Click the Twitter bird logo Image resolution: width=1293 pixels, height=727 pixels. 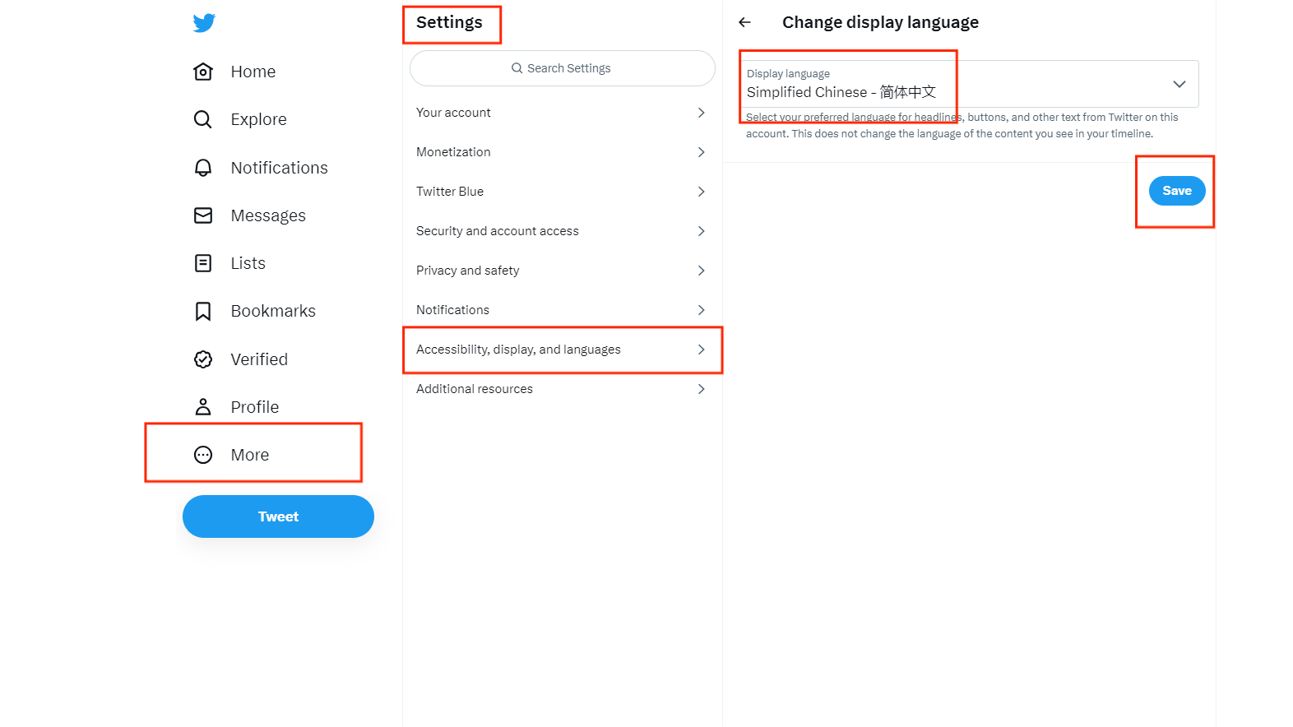pyautogui.click(x=204, y=23)
